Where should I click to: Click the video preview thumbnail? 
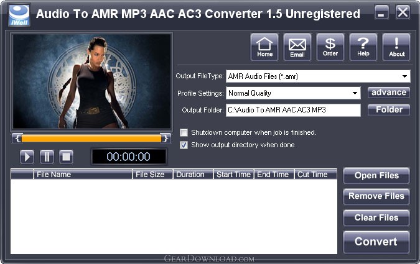point(91,81)
